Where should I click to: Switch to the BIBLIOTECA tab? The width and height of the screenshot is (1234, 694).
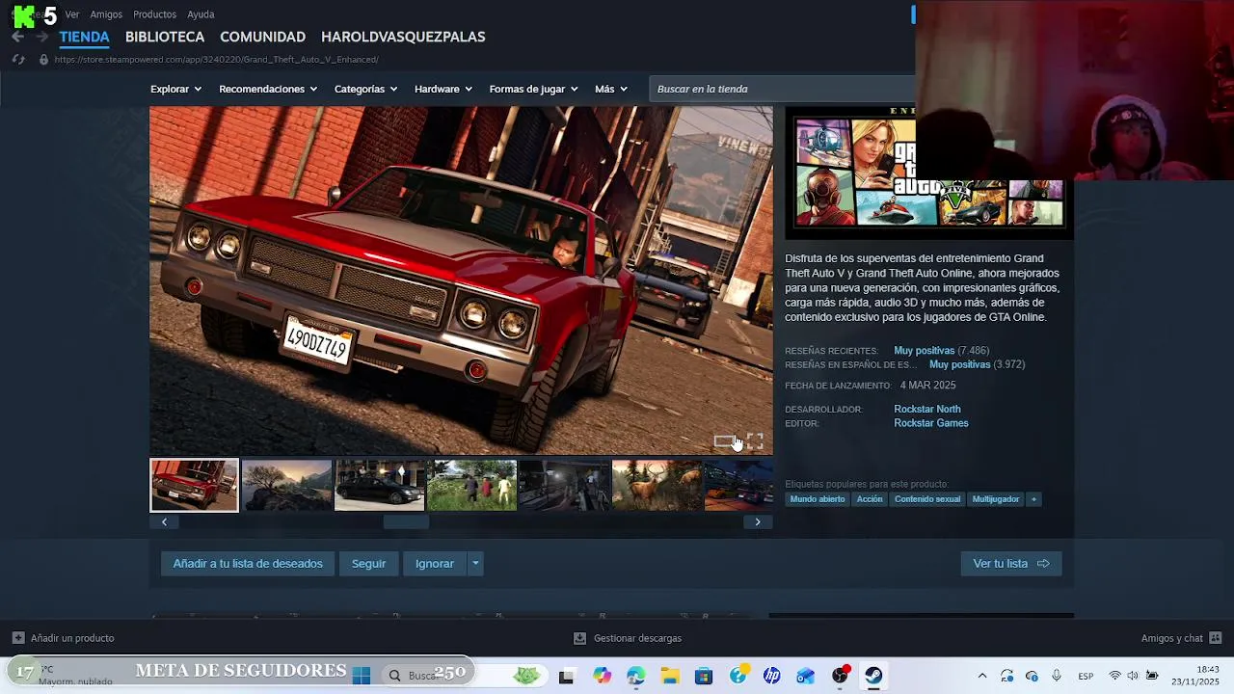pos(165,37)
